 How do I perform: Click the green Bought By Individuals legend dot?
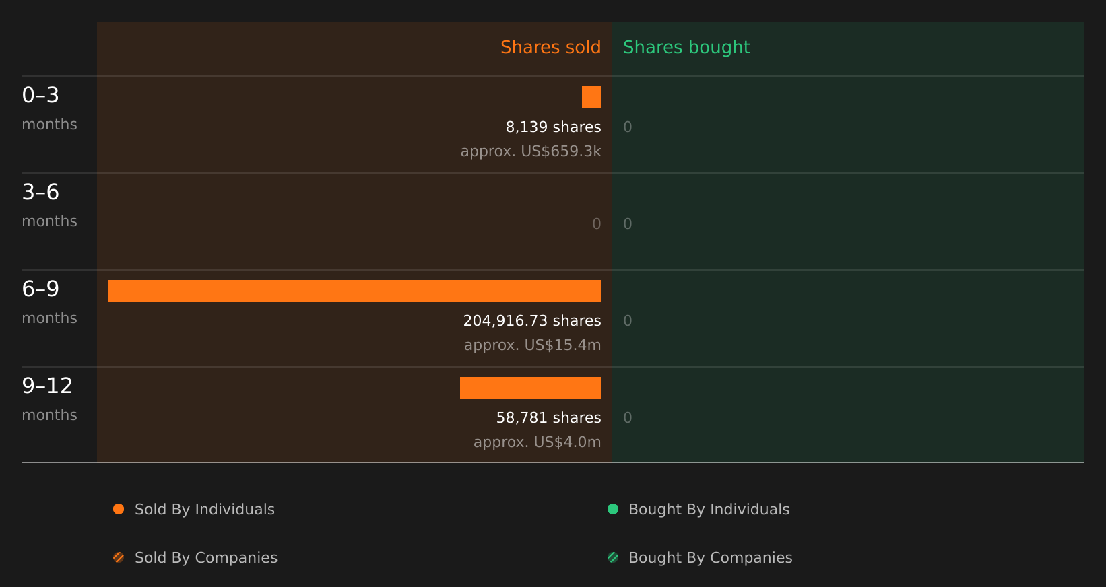coord(613,509)
